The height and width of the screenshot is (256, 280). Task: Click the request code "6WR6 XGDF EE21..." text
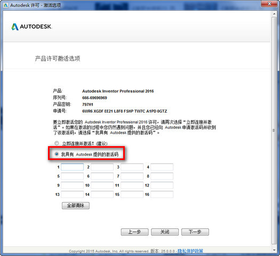[125, 111]
